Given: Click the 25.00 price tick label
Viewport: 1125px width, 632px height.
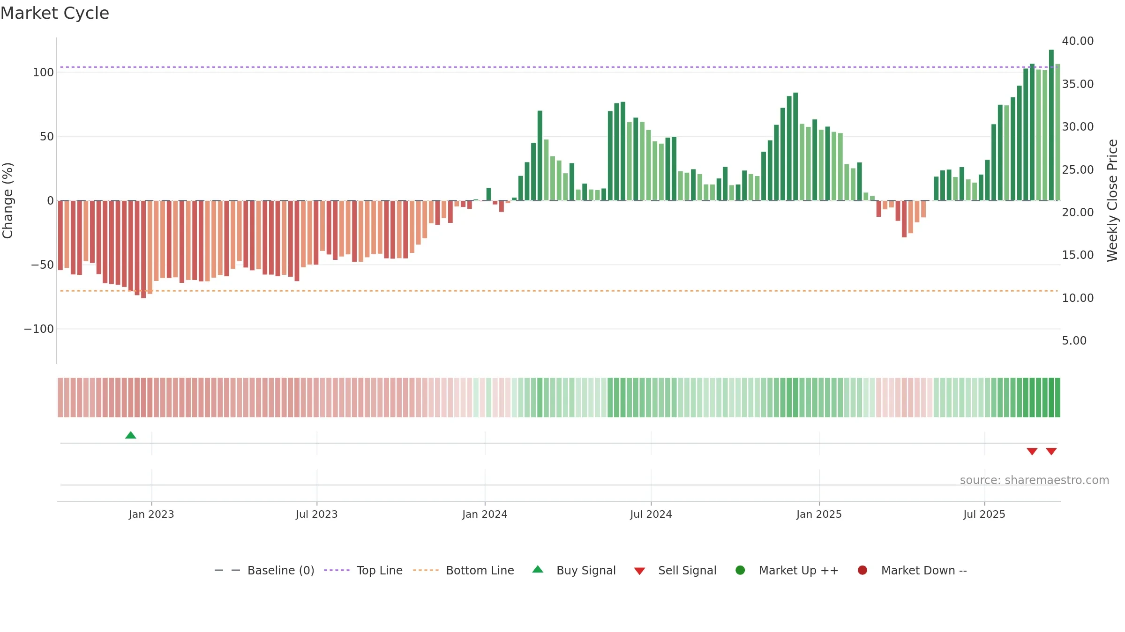Looking at the screenshot, I should tap(1078, 170).
